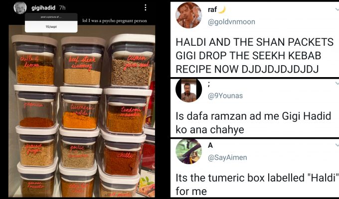Click the 15/sept sticker response text
The height and width of the screenshot is (199, 339).
tap(51, 27)
